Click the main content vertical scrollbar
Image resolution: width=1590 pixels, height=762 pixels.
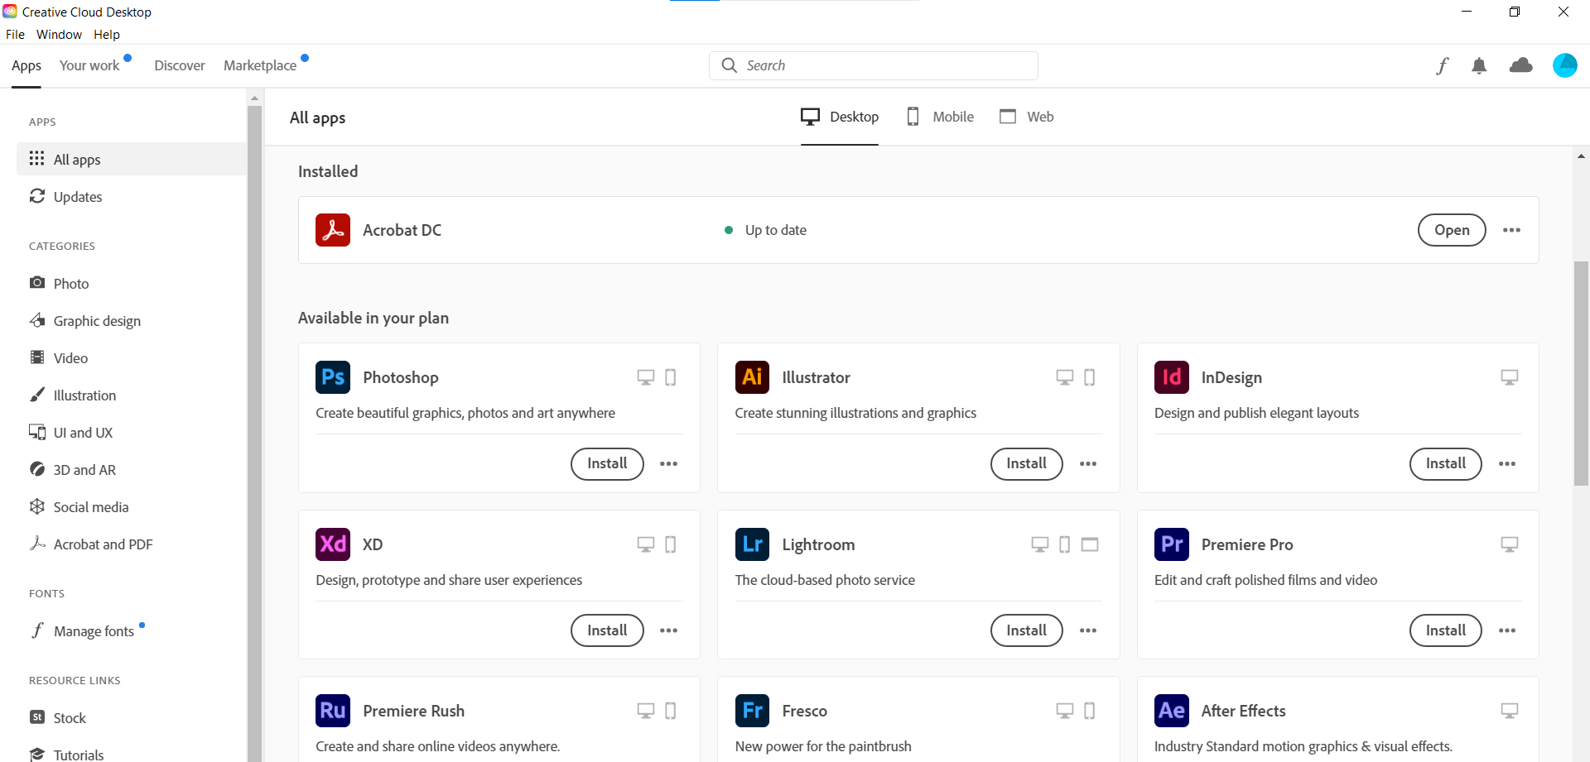1582,372
